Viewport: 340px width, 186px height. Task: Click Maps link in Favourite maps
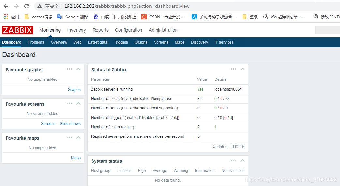tap(76, 158)
